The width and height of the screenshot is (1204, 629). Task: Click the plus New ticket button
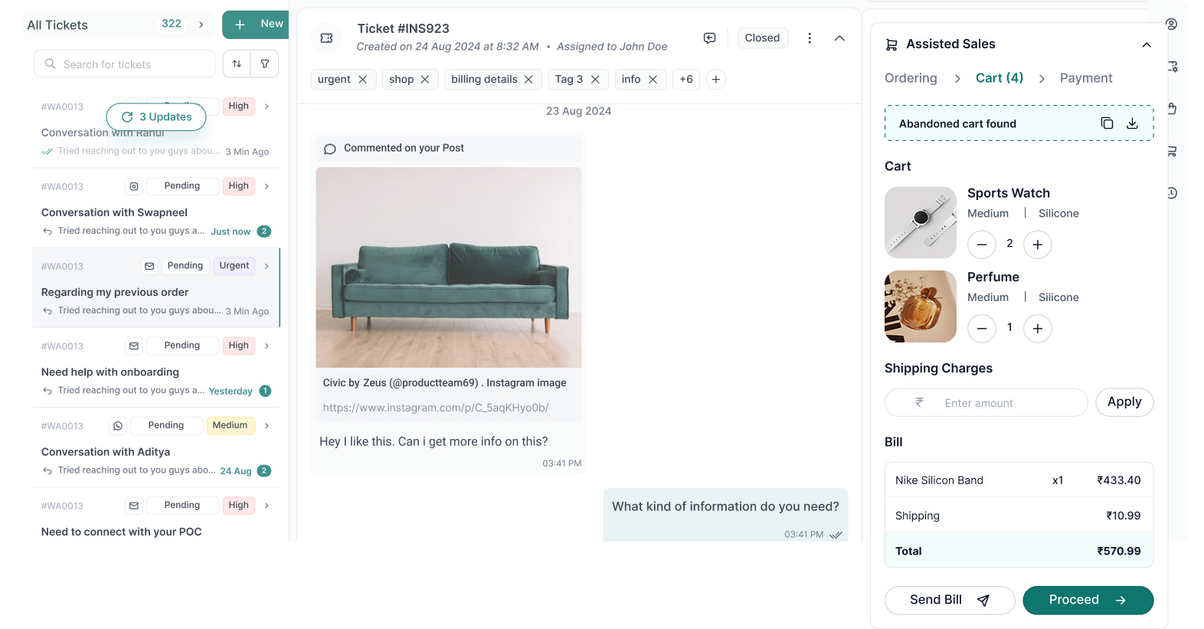click(x=256, y=25)
